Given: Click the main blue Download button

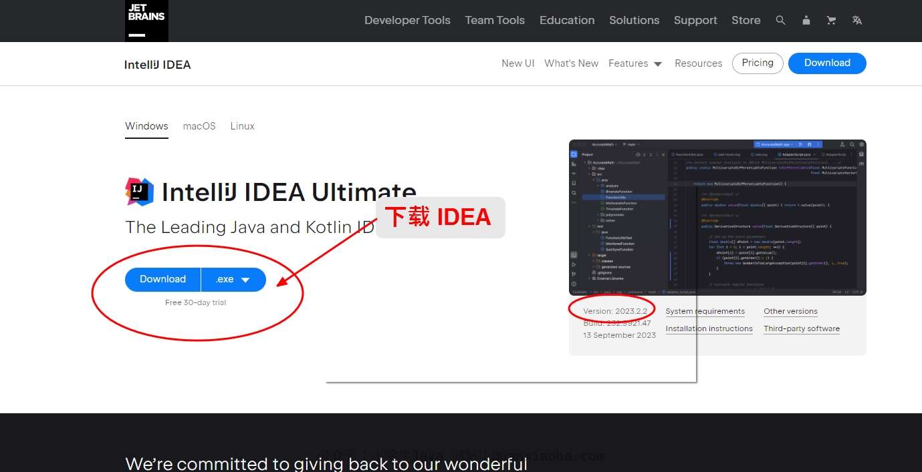Looking at the screenshot, I should coord(162,280).
